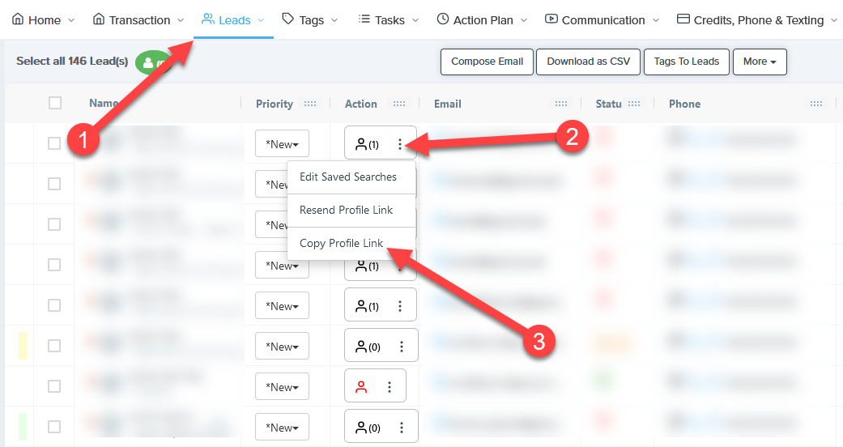Click the yellow color marker on row
The image size is (843, 447).
pos(23,346)
